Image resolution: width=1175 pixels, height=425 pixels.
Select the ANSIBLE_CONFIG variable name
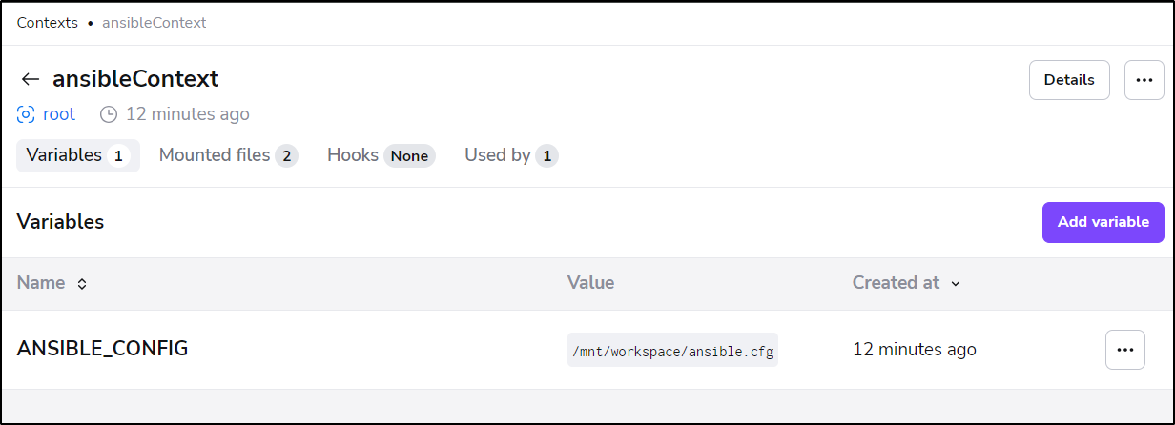point(102,349)
